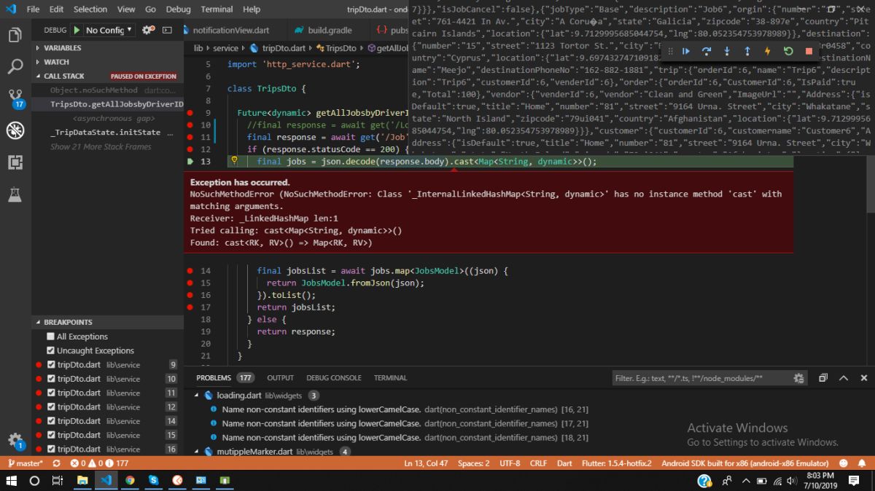Open the Test flask view in activity bar
875x491 pixels.
(x=15, y=194)
